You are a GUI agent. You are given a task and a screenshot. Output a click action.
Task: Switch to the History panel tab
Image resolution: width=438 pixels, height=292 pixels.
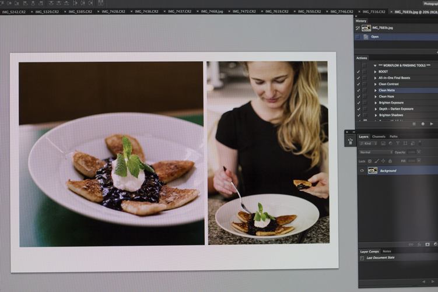pos(360,21)
